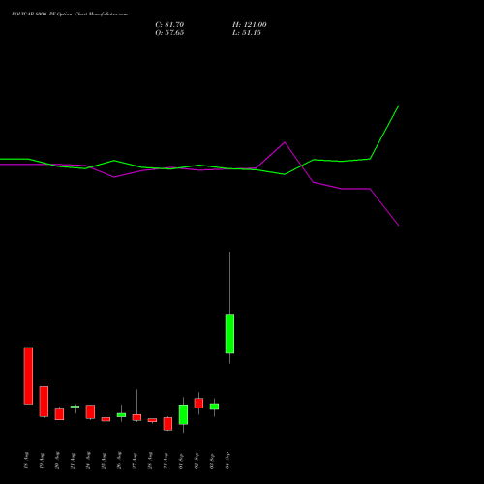Click the green indicator line's rising final segment

coord(384,132)
